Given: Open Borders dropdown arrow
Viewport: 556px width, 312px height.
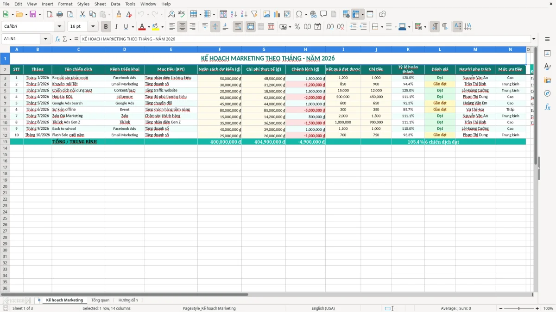Looking at the screenshot, I should coord(383,27).
